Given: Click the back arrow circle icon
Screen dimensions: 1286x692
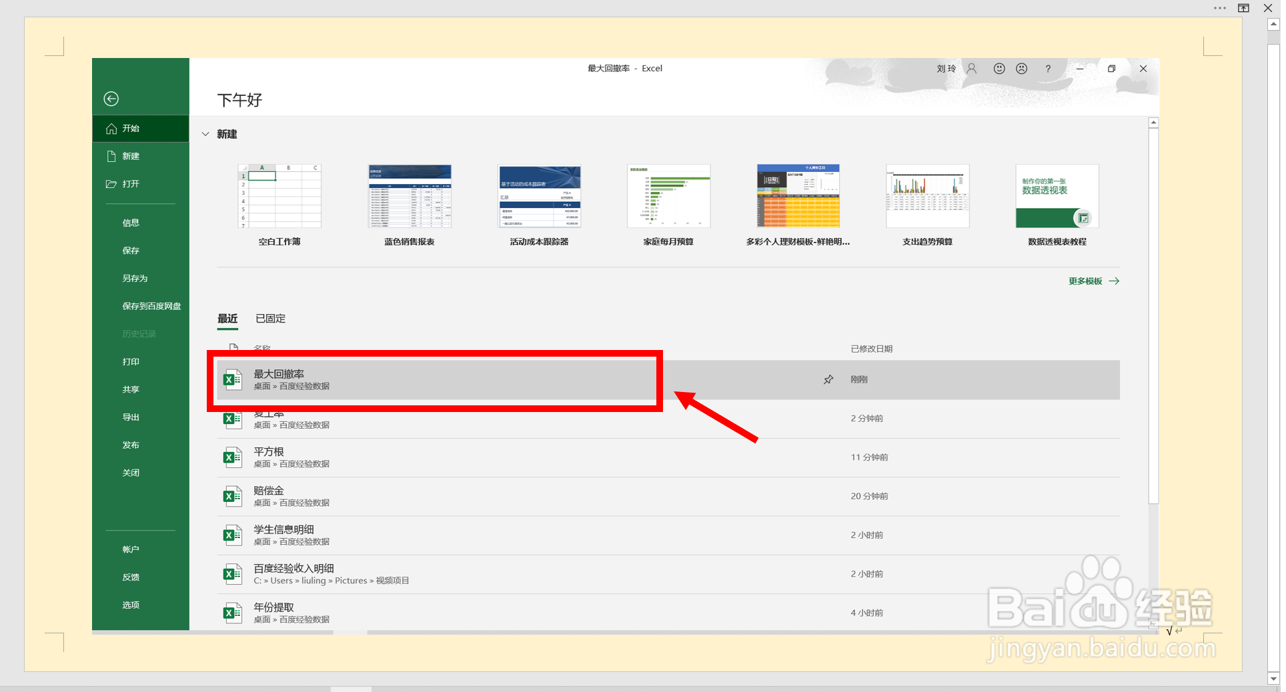Looking at the screenshot, I should tap(111, 99).
